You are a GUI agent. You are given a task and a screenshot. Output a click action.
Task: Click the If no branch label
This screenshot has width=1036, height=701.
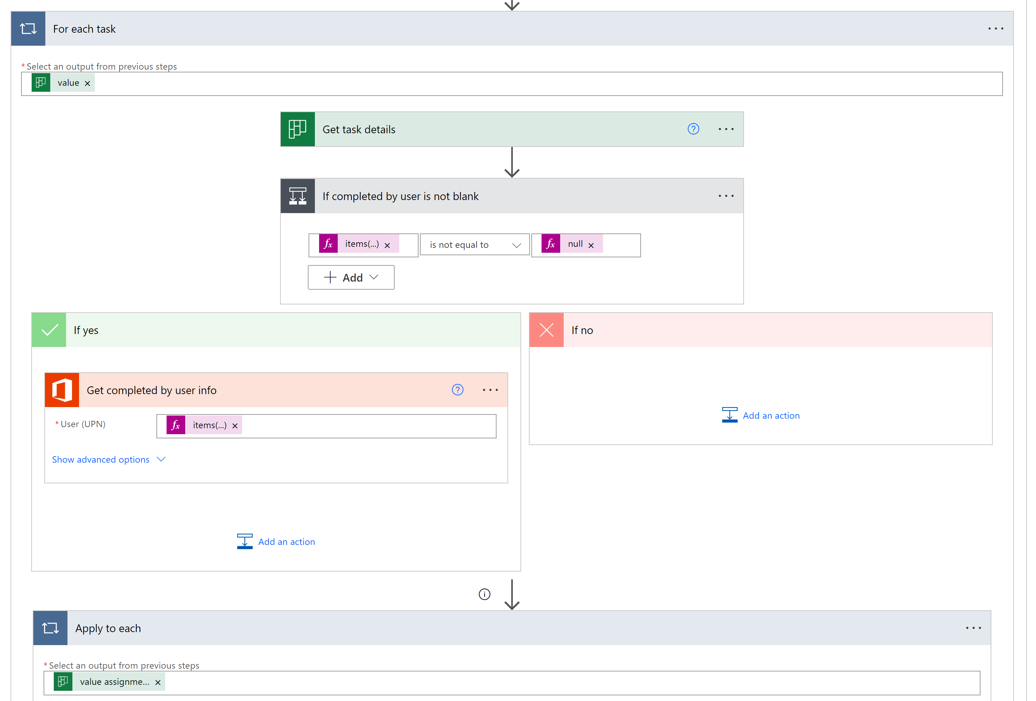point(583,329)
